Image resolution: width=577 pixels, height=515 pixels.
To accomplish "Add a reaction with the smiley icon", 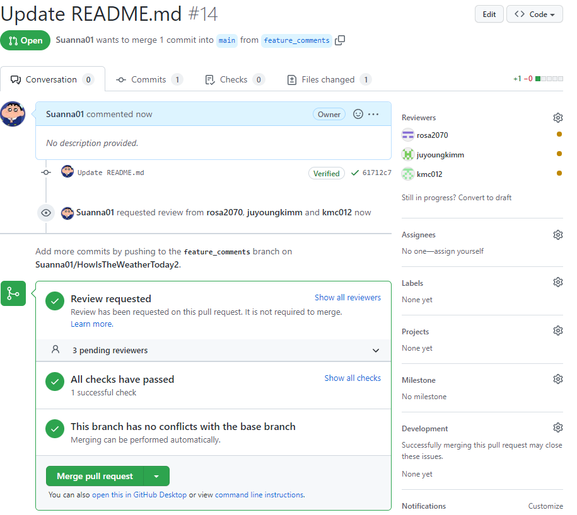I will 358,114.
